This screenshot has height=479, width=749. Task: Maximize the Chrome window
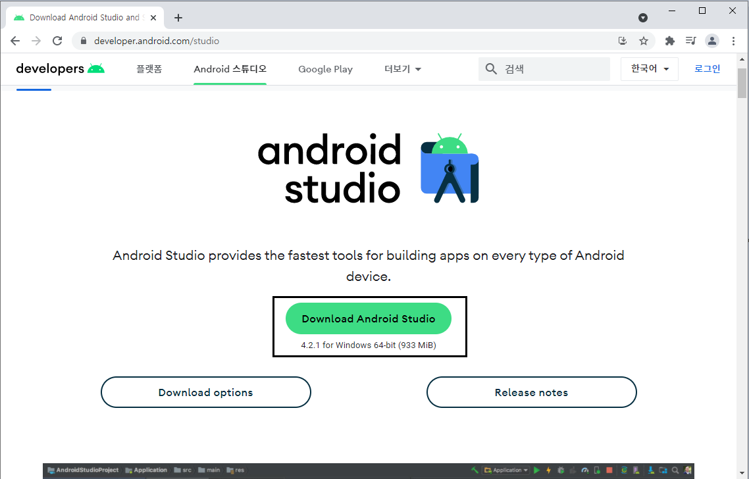(702, 11)
